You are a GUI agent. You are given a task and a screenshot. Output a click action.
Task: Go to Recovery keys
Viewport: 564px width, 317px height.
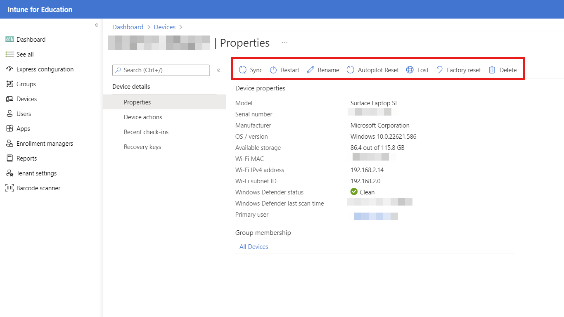(142, 147)
